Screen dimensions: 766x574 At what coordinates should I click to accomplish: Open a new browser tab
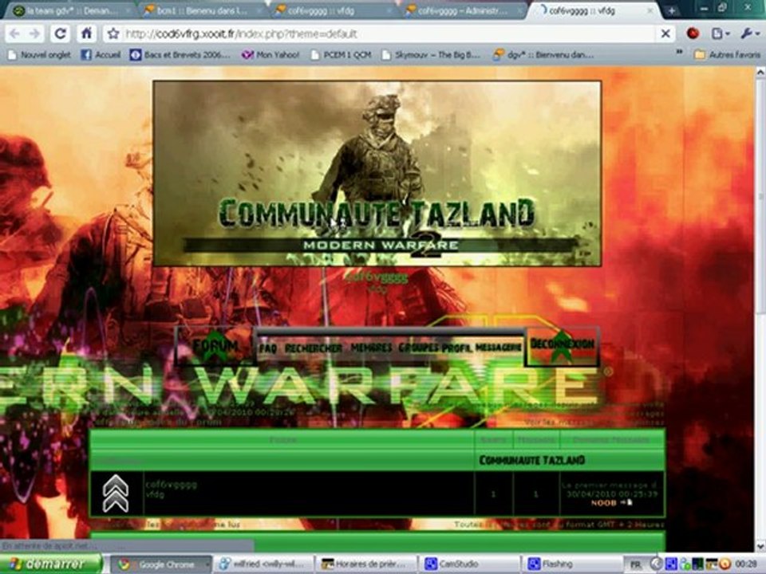[672, 10]
